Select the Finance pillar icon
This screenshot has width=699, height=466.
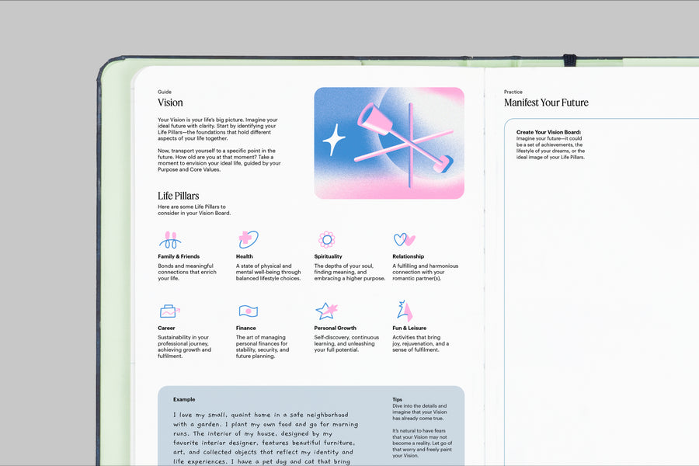[248, 311]
